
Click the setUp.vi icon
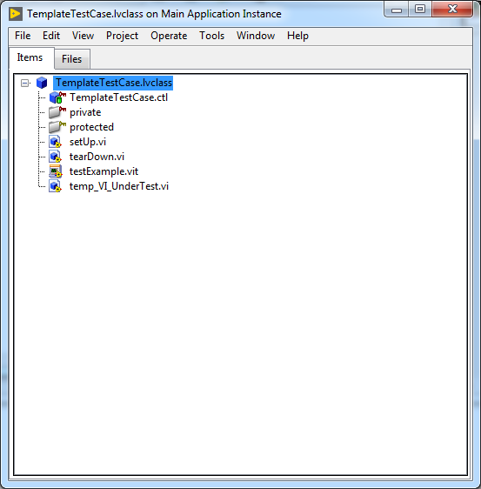pos(55,142)
